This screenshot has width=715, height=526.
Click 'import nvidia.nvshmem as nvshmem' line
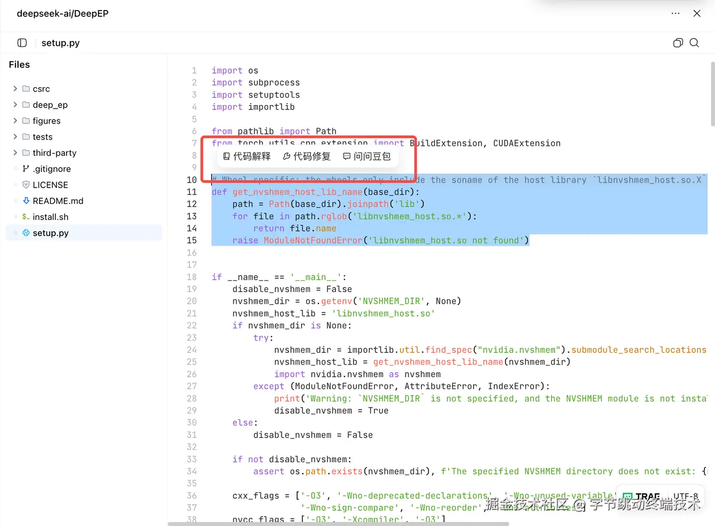point(357,374)
